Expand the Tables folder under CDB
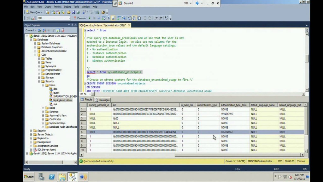Image resolution: width=323 pixels, height=182 pixels. click(x=39, y=58)
